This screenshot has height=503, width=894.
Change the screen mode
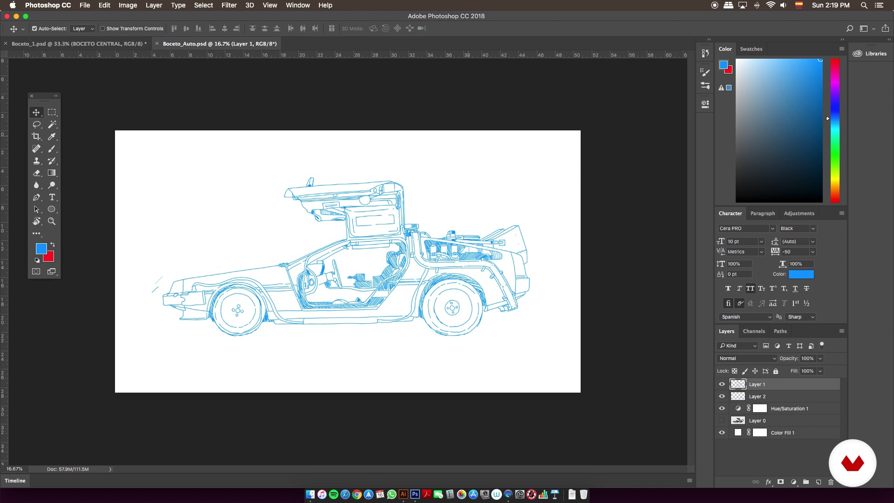pos(52,272)
